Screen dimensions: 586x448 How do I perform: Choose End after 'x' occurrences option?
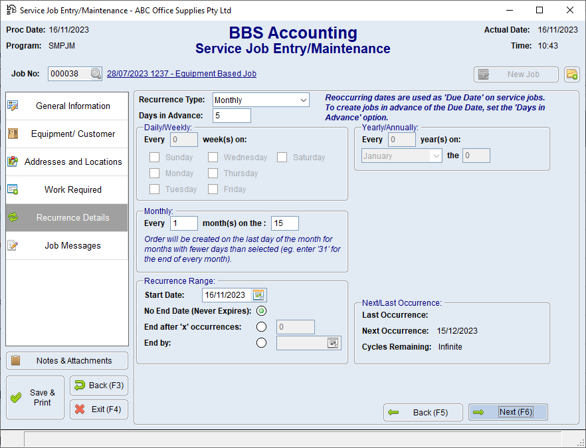pos(261,326)
